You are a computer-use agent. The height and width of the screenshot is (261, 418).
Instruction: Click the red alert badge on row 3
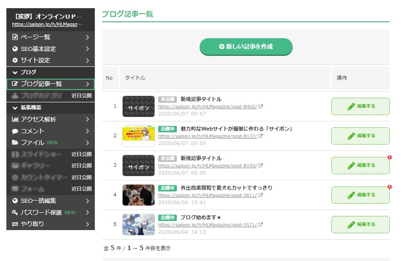click(390, 157)
